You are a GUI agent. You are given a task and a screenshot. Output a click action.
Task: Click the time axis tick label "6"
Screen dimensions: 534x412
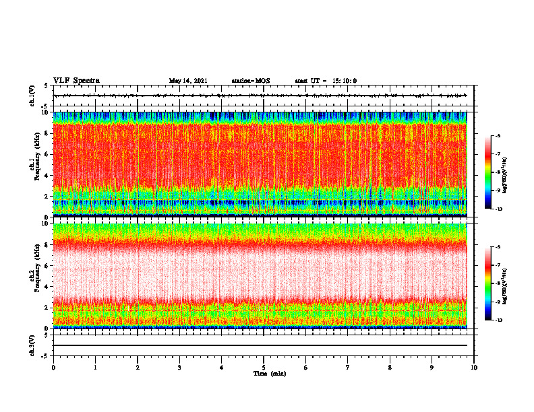[306, 368]
